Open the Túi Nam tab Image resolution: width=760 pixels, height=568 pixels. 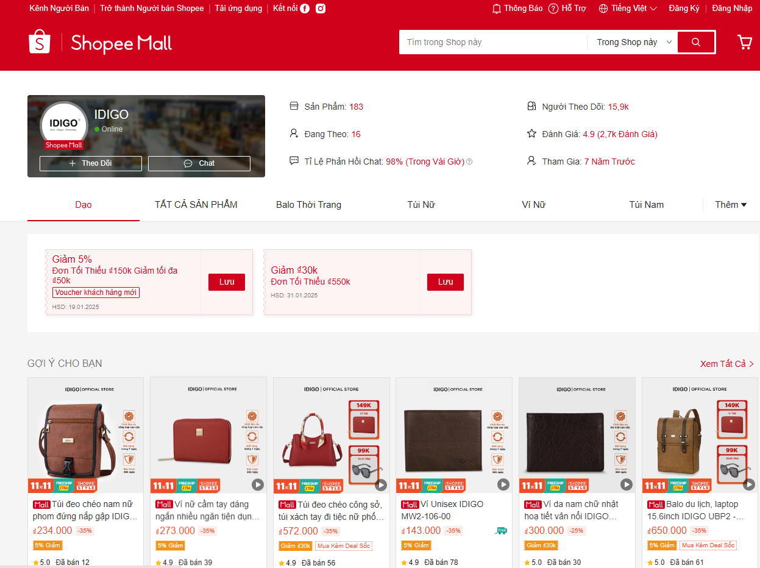coord(646,205)
